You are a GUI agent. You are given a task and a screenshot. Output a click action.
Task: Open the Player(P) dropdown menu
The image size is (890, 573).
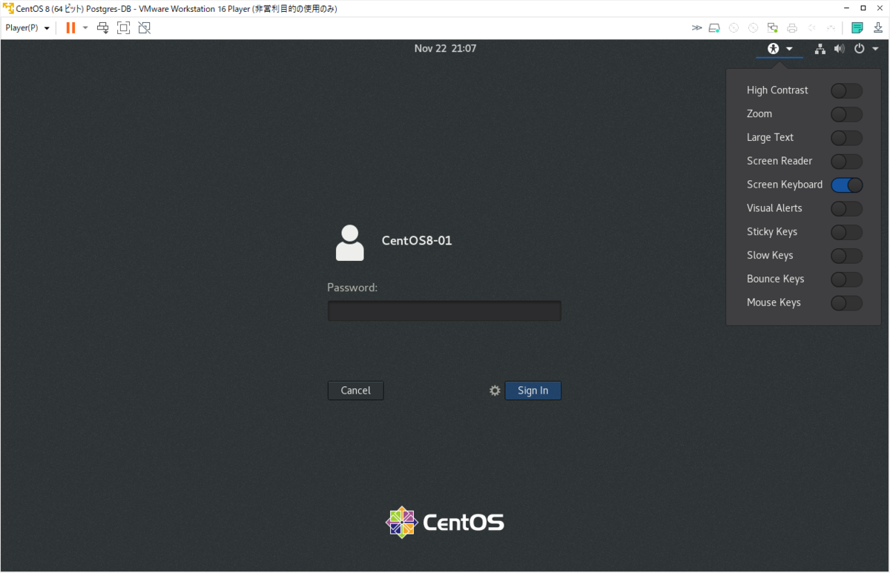click(x=27, y=28)
